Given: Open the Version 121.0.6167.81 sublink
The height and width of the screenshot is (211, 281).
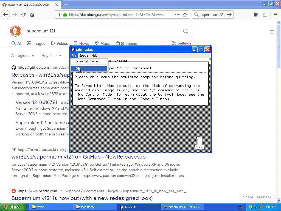Looking at the screenshot, I should pyautogui.click(x=43, y=102).
